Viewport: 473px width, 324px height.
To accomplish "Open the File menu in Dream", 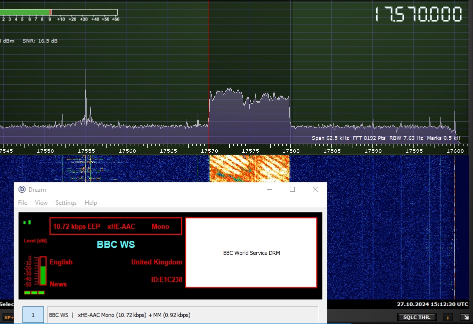I will tap(23, 203).
